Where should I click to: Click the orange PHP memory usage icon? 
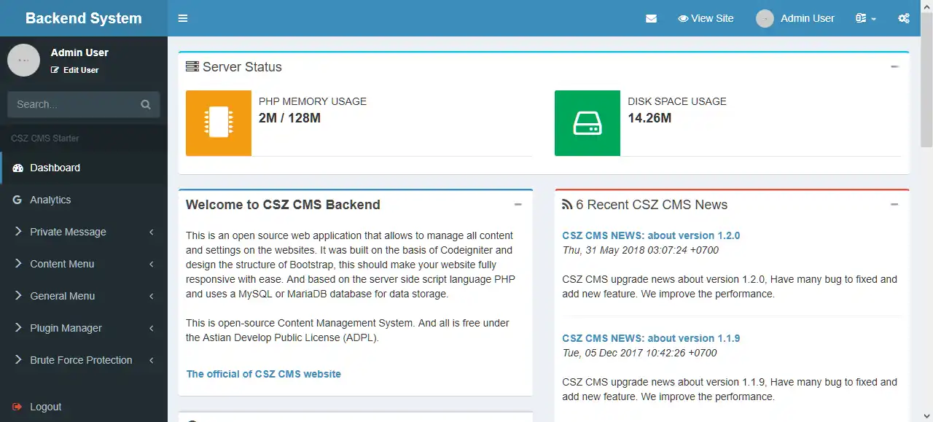click(x=219, y=122)
